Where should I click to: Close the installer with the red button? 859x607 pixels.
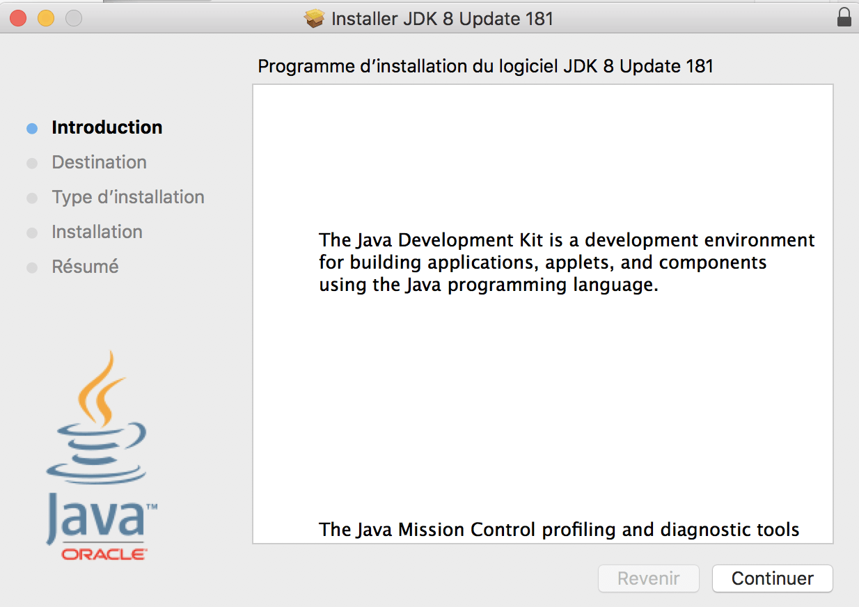tap(18, 18)
